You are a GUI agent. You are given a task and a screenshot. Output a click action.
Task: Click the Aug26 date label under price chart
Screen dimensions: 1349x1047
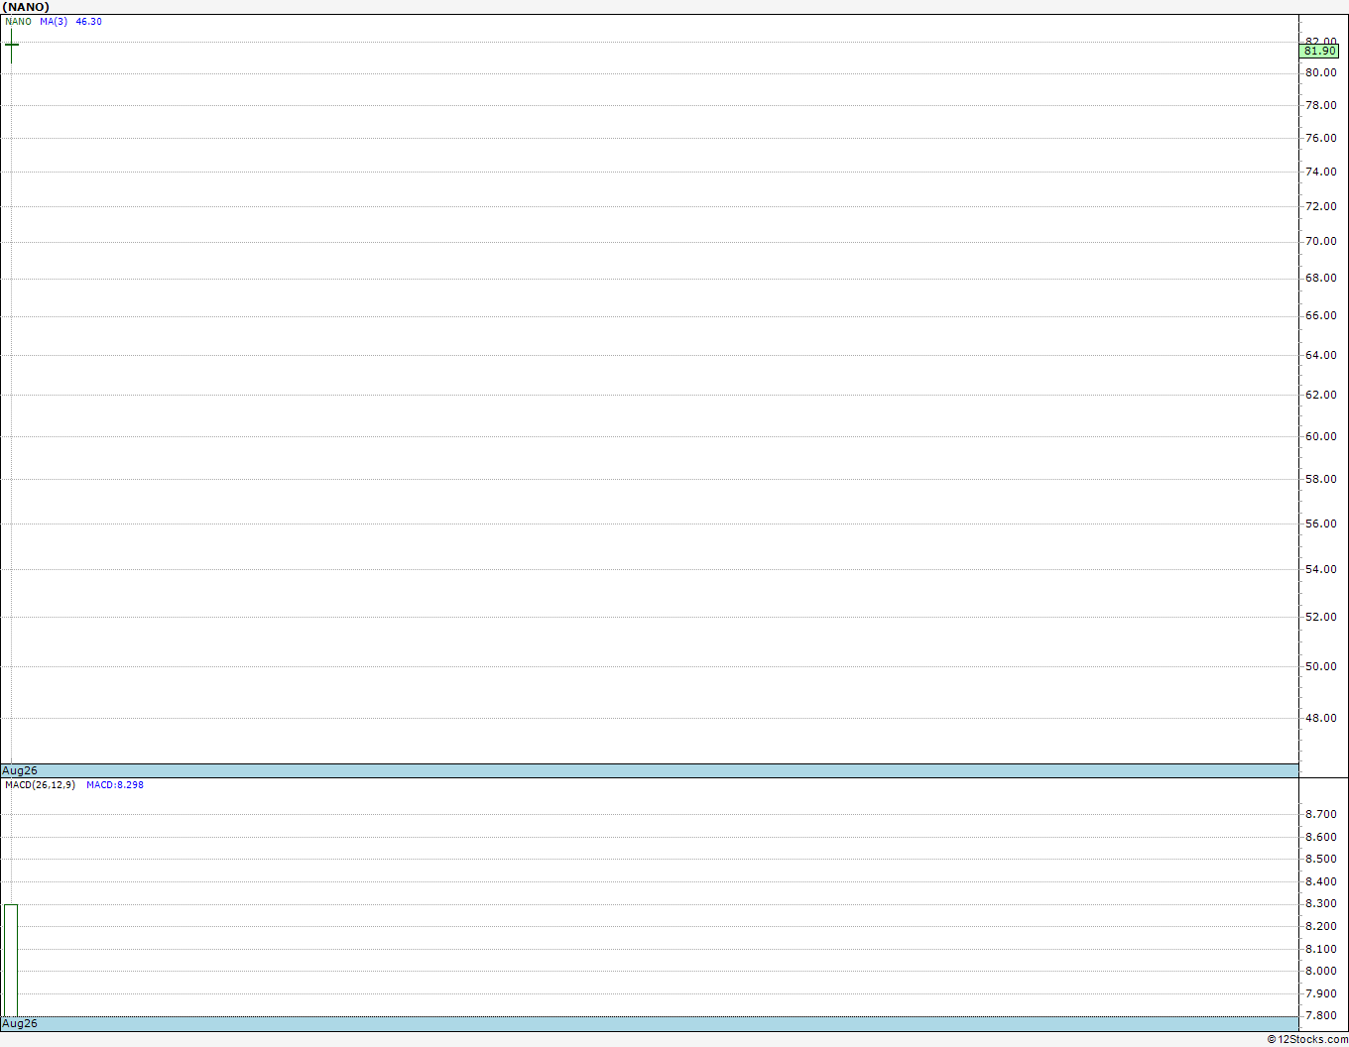click(20, 770)
